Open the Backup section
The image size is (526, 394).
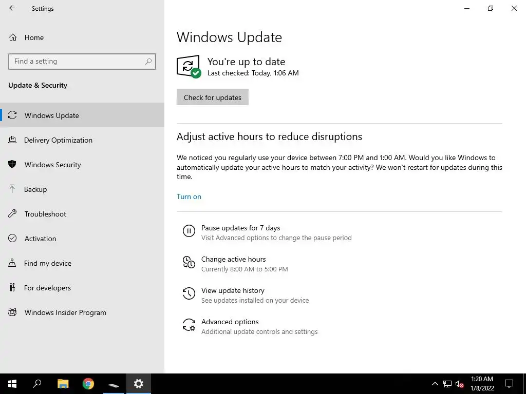click(82, 189)
